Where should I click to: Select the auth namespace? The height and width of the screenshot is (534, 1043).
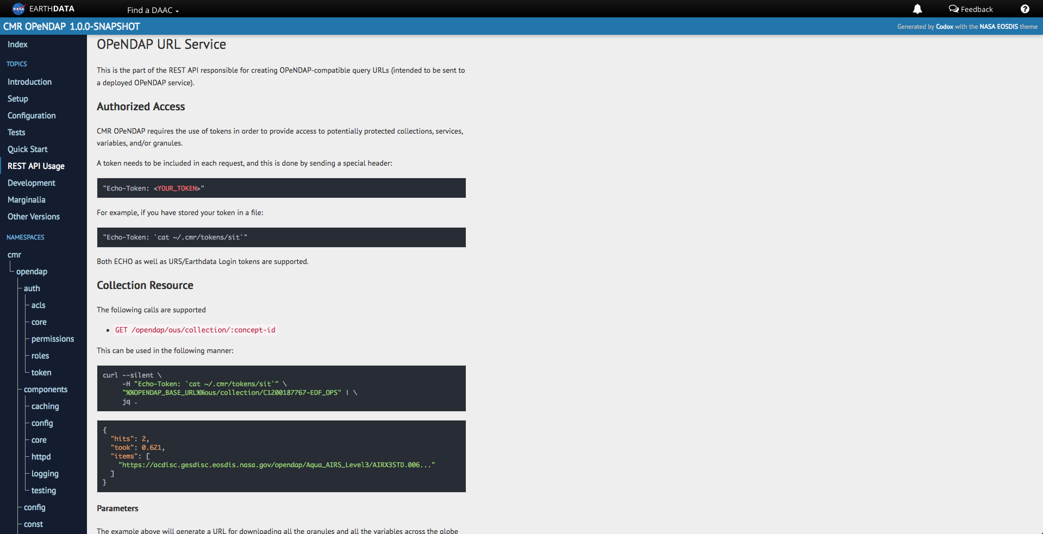tap(32, 288)
